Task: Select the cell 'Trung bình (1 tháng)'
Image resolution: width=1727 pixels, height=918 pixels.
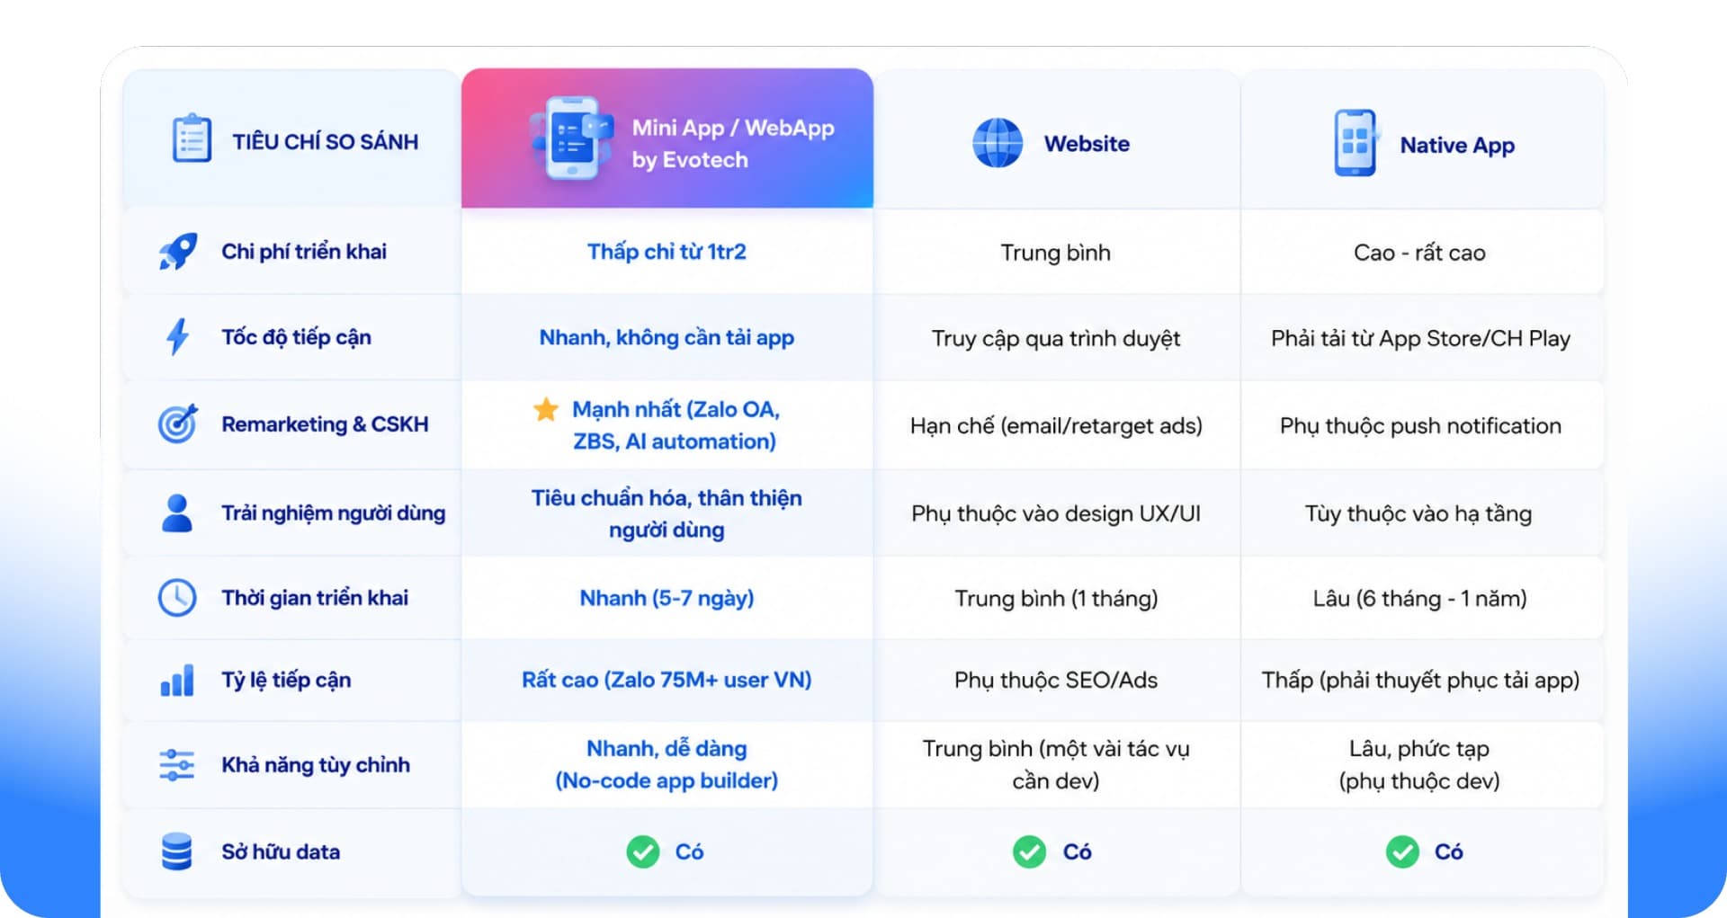Action: point(1056,599)
